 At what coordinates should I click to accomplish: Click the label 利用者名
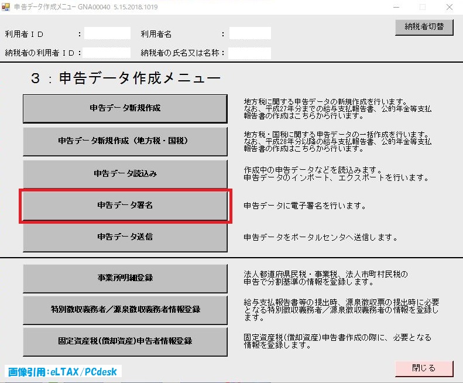coord(156,35)
